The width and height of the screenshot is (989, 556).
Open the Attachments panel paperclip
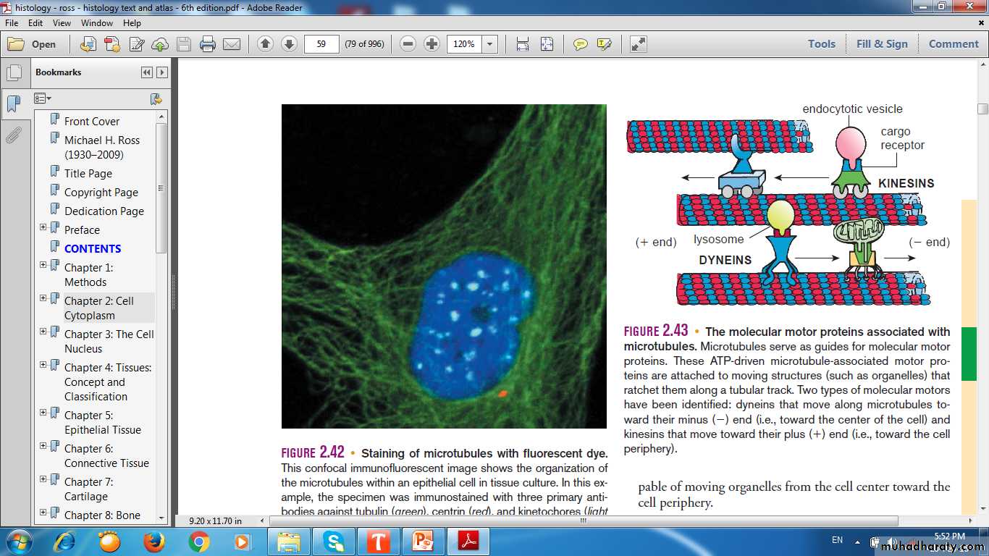click(x=13, y=135)
